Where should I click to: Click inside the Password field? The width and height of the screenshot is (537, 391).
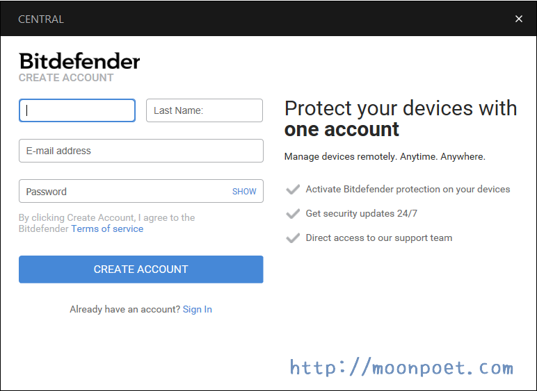pos(125,192)
